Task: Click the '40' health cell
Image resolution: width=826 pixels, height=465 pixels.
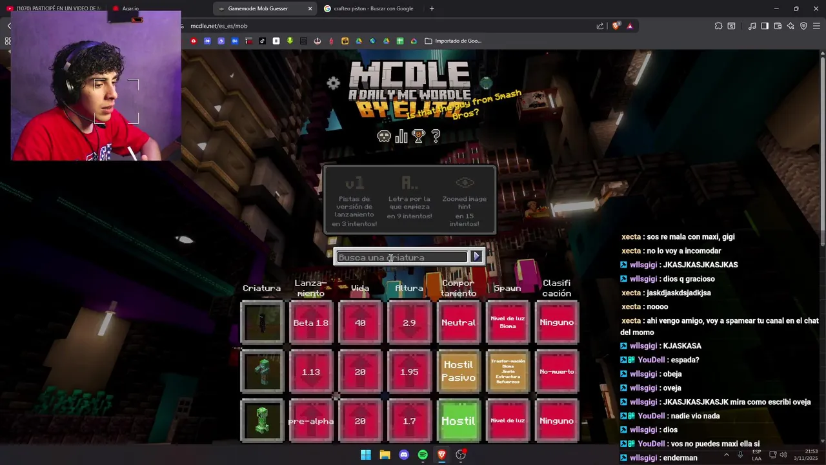Action: click(360, 322)
